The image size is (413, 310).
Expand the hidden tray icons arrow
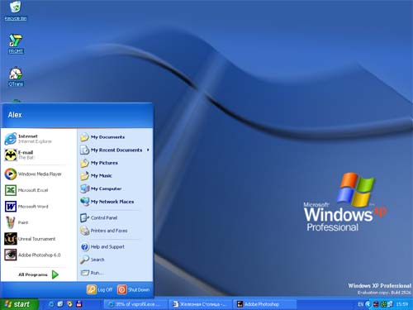click(368, 304)
